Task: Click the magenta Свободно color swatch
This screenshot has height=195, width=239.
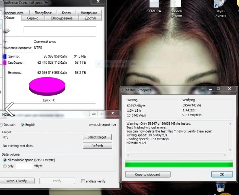Action: click(5, 63)
